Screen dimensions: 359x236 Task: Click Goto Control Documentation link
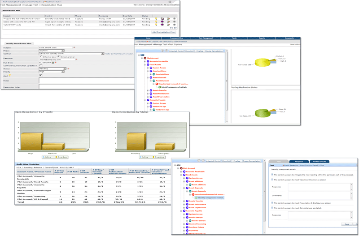120,54
